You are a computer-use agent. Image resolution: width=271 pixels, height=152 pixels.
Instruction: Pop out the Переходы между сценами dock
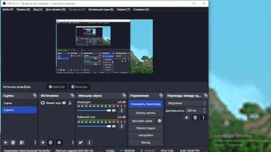click(x=206, y=96)
